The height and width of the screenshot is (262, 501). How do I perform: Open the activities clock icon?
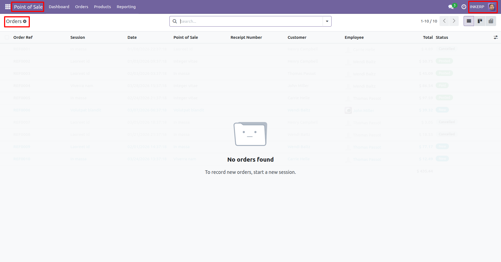pyautogui.click(x=464, y=7)
